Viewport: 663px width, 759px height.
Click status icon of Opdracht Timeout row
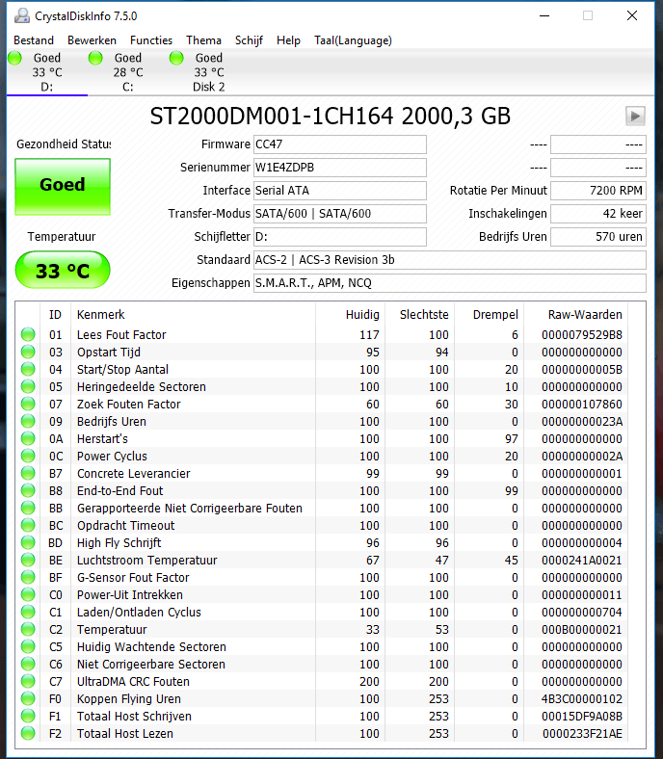(28, 525)
